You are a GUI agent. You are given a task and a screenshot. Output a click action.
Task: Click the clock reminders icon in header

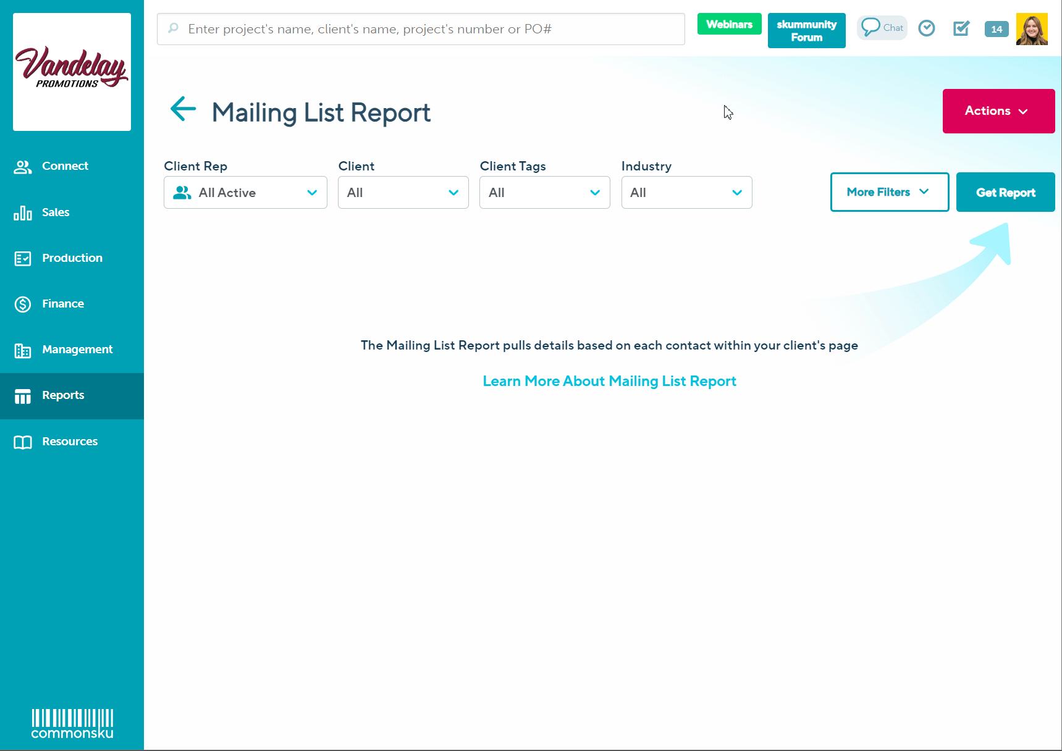click(926, 28)
